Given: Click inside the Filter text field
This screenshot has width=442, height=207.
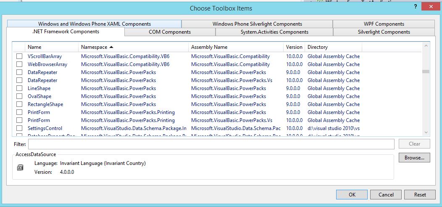Looking at the screenshot, I should click(211, 144).
